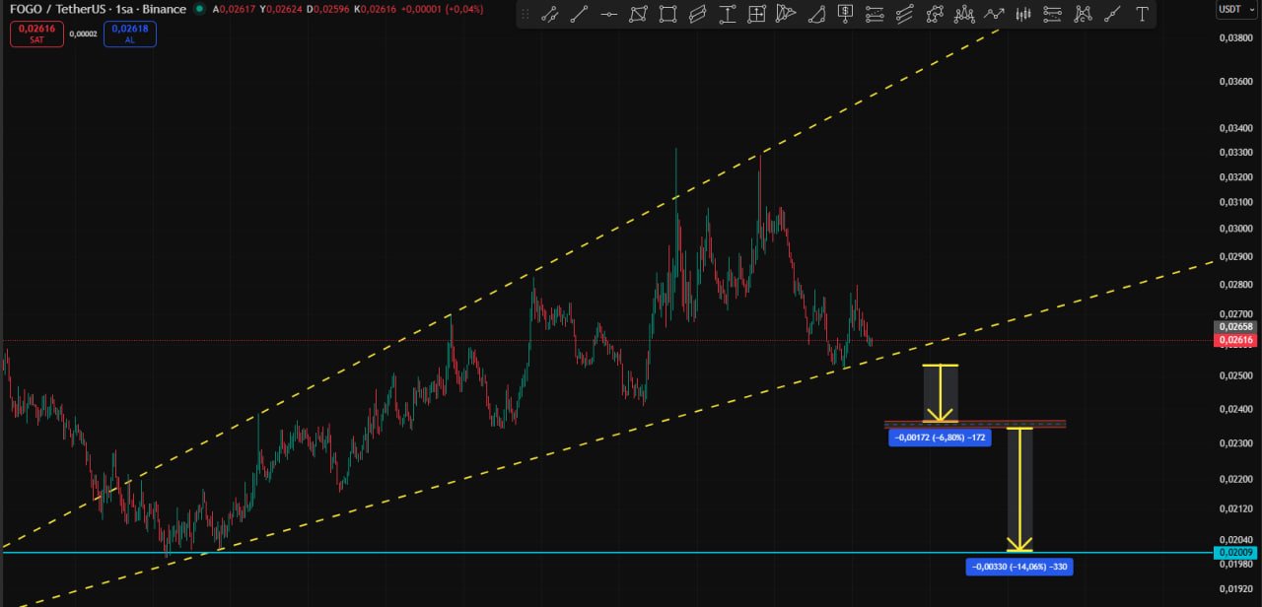The height and width of the screenshot is (607, 1262).
Task: Click the green market status dot
Action: tap(199, 9)
